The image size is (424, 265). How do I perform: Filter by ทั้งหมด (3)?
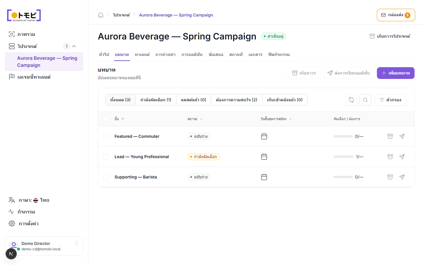point(120,100)
